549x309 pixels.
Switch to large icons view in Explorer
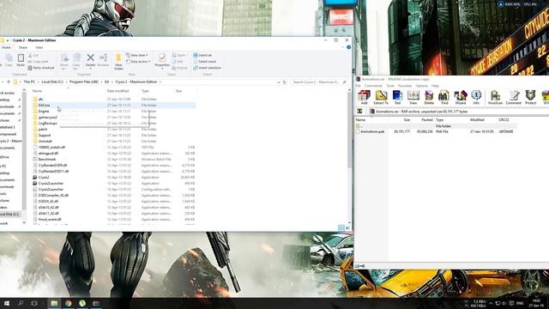pos(347,228)
